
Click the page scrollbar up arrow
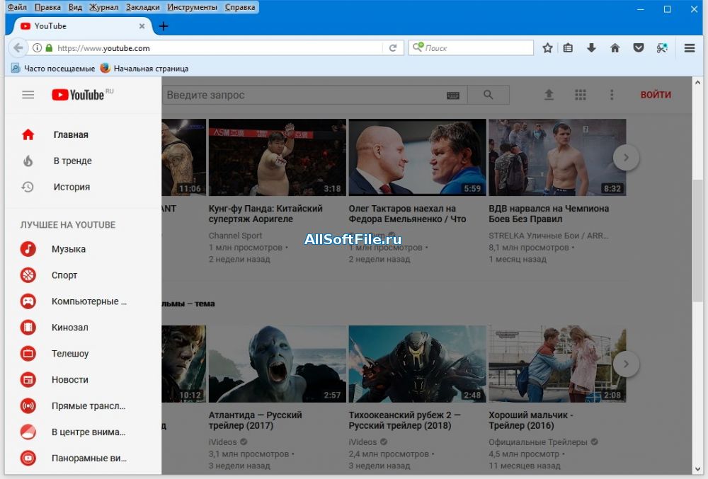(x=697, y=83)
